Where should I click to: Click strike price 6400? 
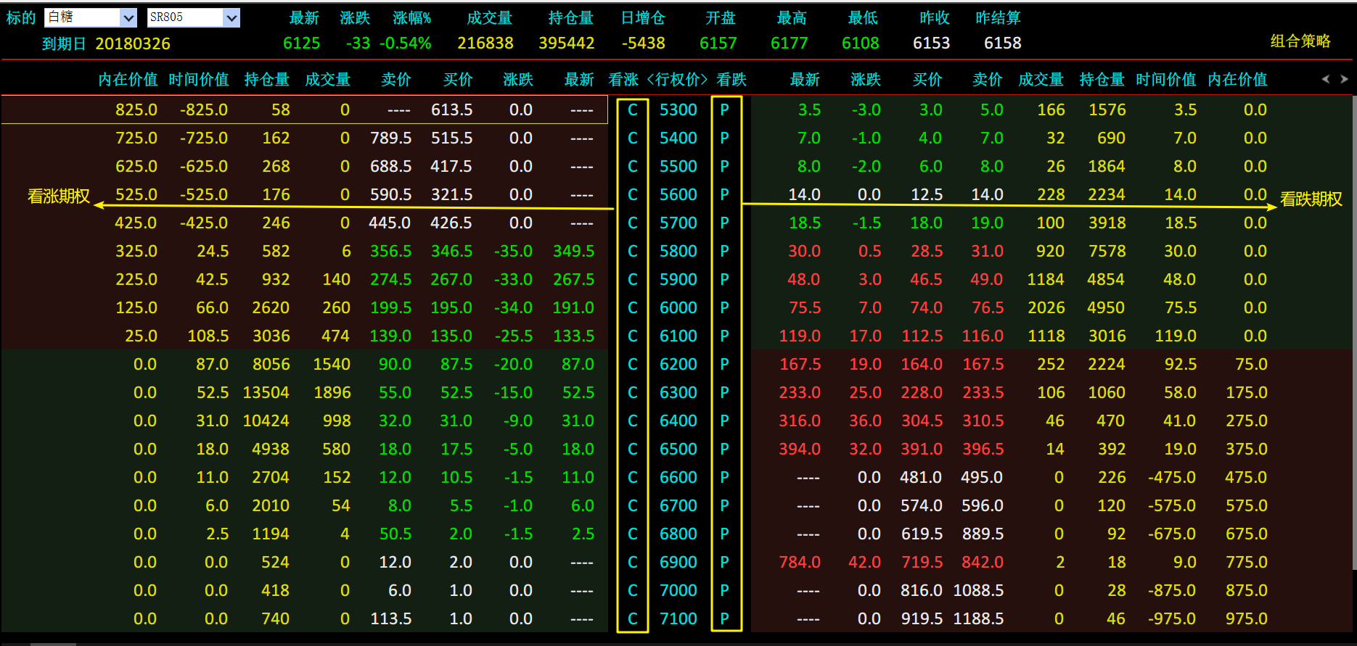pos(678,421)
